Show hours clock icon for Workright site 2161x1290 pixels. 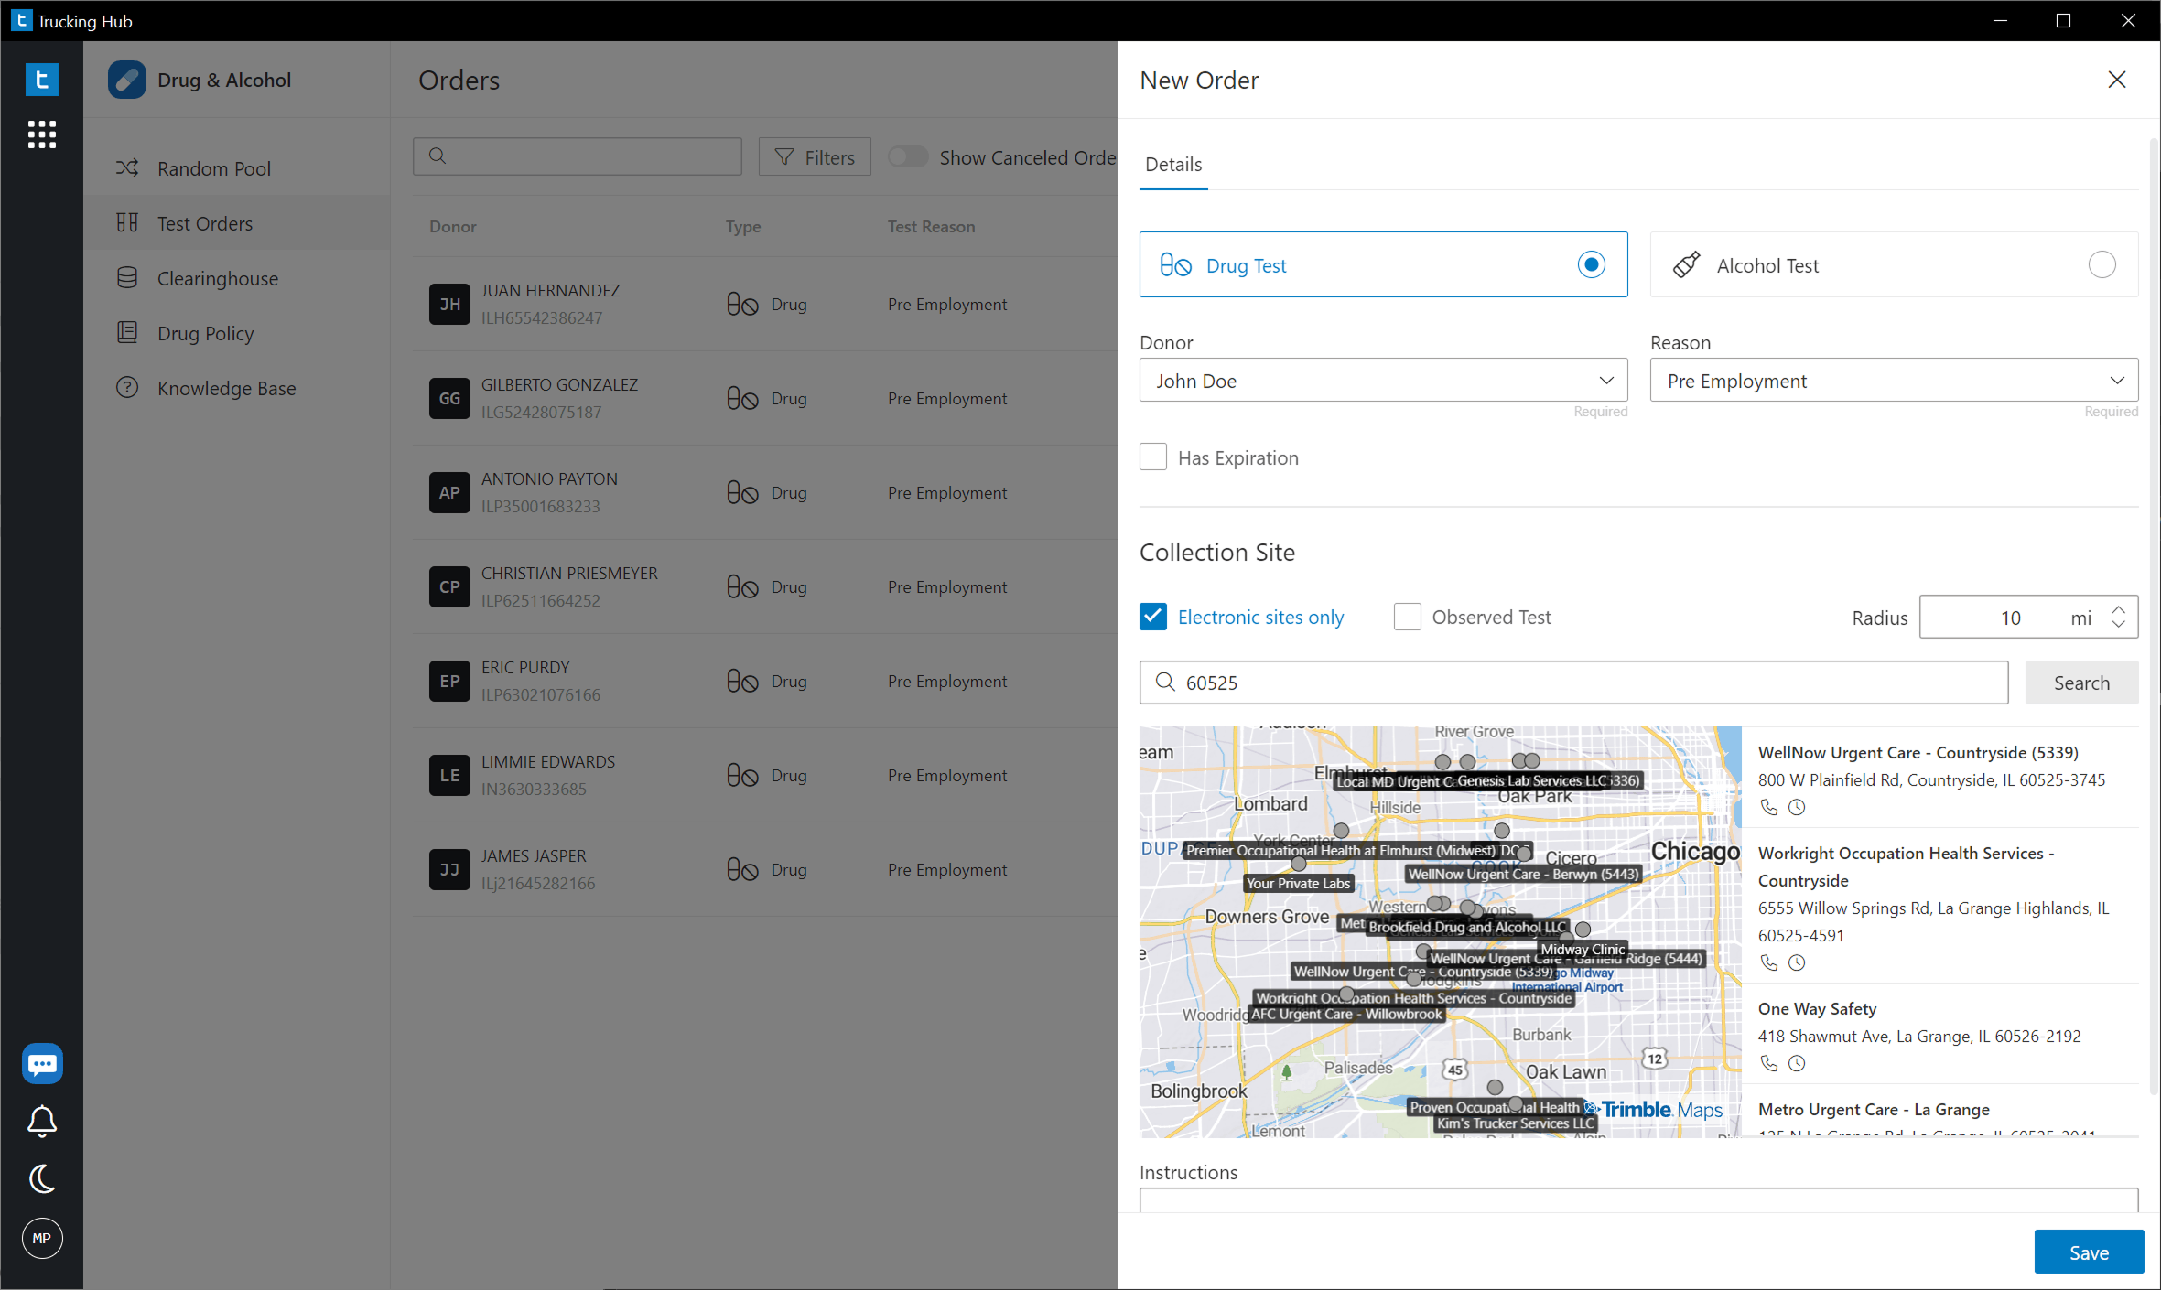[x=1797, y=962]
